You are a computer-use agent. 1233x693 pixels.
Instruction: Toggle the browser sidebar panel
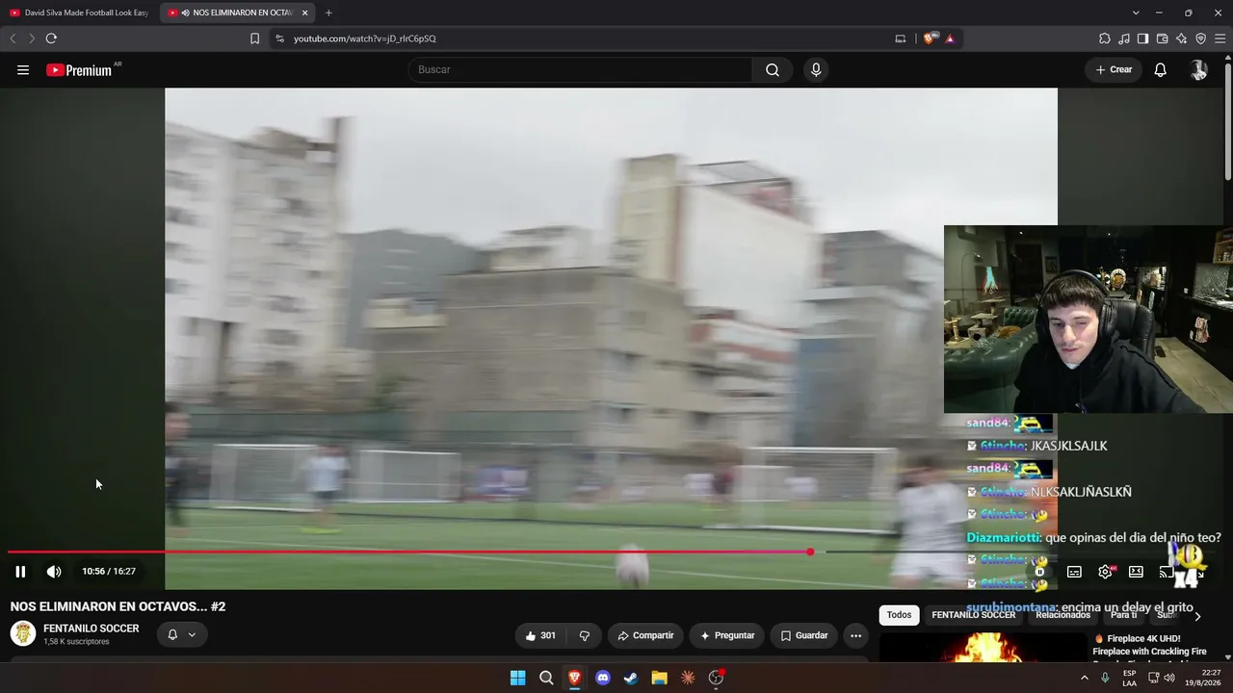pos(1142,38)
